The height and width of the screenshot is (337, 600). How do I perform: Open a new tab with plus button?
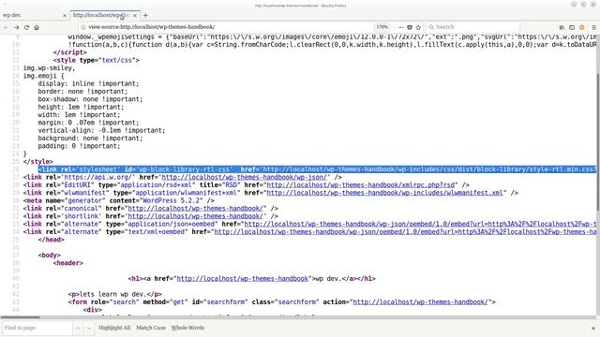coord(145,15)
